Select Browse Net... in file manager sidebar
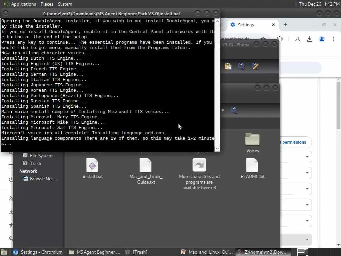The width and height of the screenshot is (341, 256). click(40, 179)
